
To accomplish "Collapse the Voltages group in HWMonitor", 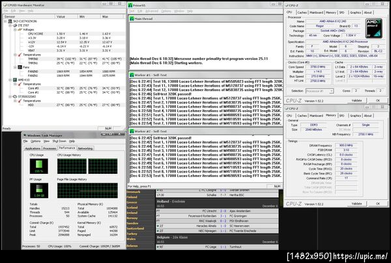I will pyautogui.click(x=15, y=30).
